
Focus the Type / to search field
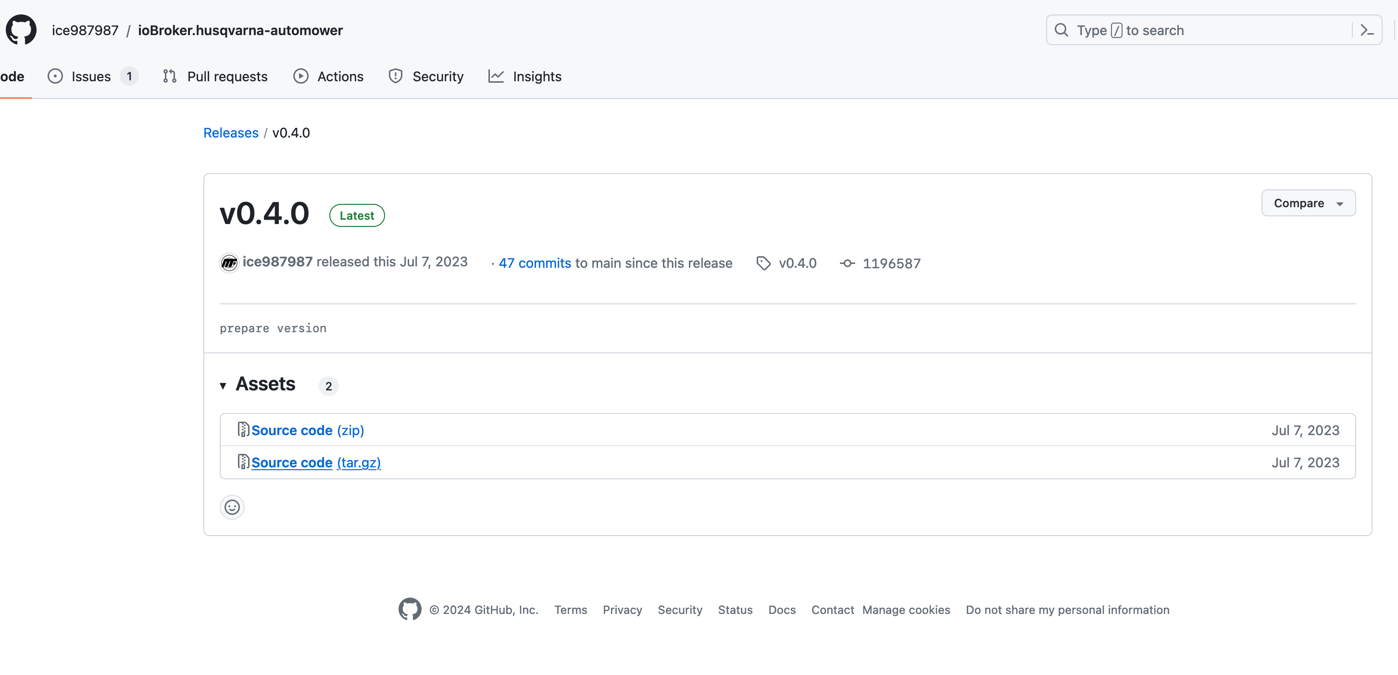(x=1199, y=30)
